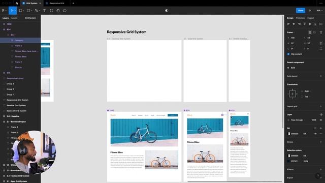The image size is (325, 183).
Task: Align selection right
Action: (x=299, y=24)
